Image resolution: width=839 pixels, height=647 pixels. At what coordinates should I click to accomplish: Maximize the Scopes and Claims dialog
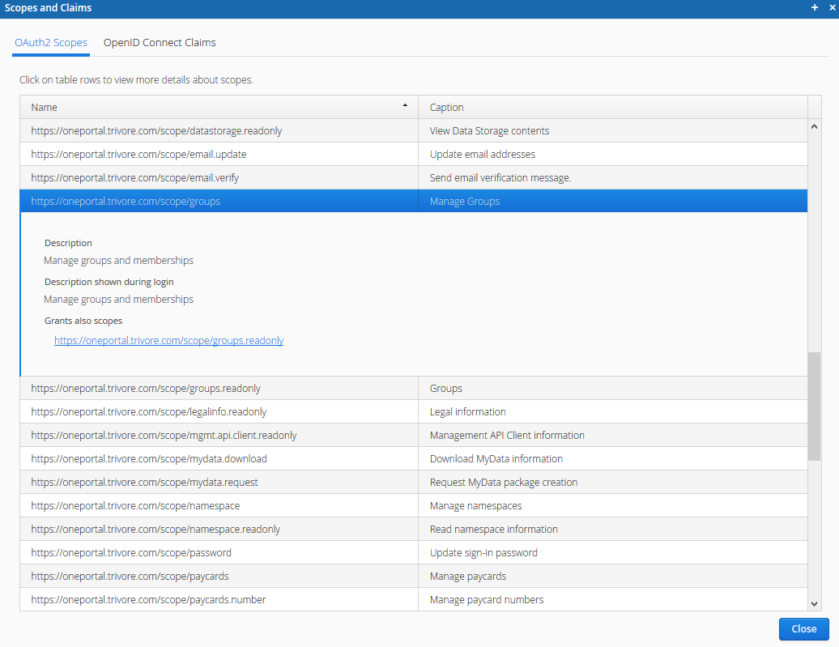(x=815, y=7)
